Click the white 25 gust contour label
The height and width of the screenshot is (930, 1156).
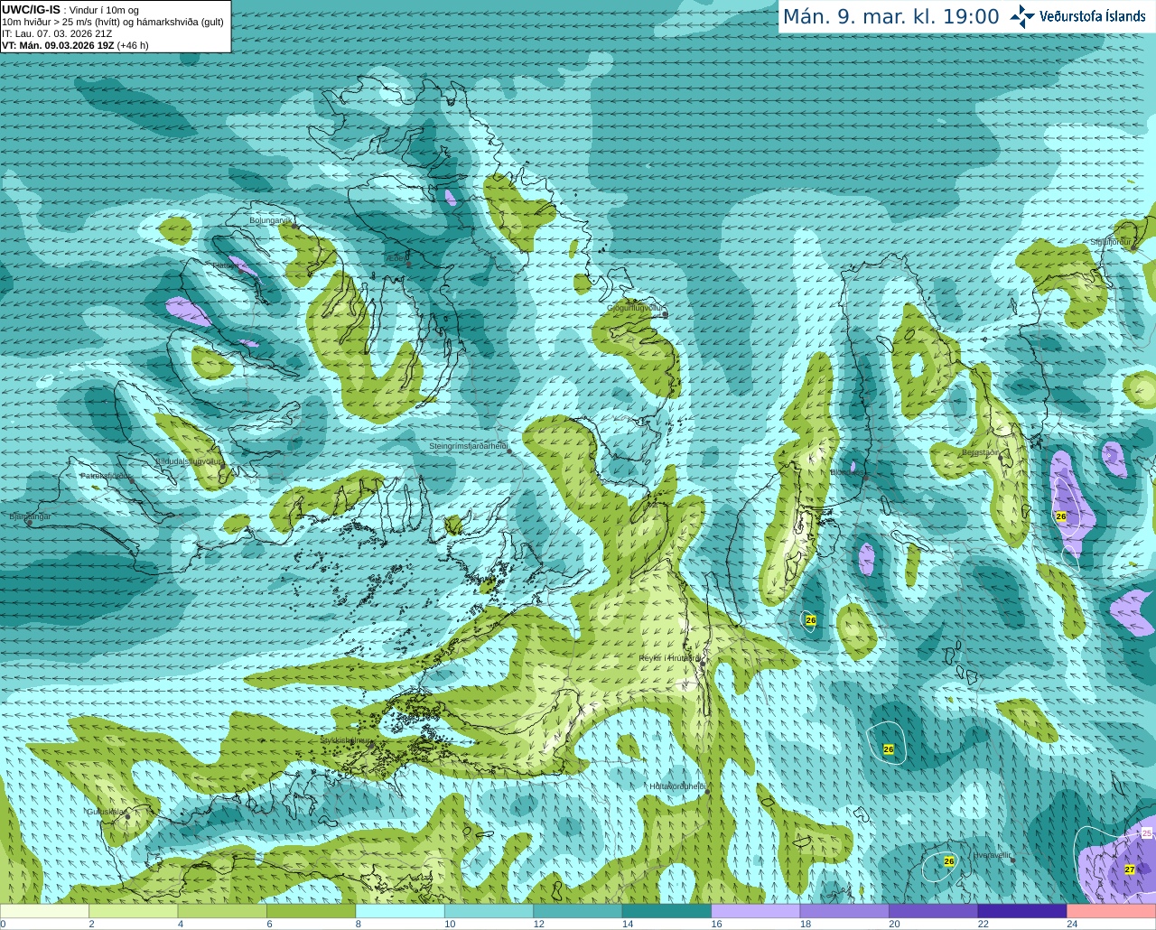1147,832
